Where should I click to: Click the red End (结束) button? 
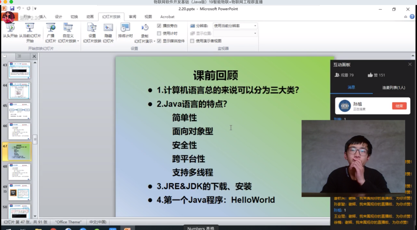point(399,106)
